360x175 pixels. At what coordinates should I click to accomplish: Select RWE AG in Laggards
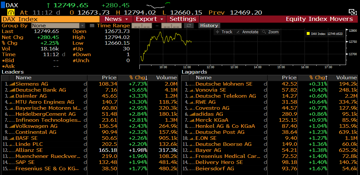205,102
